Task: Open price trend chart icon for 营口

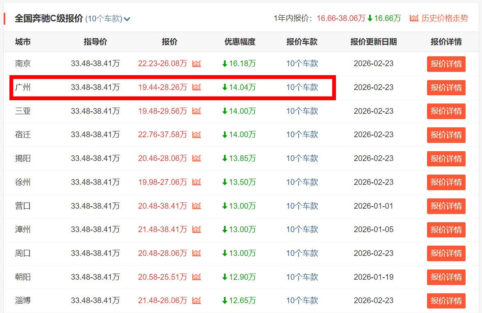Action: (196, 206)
